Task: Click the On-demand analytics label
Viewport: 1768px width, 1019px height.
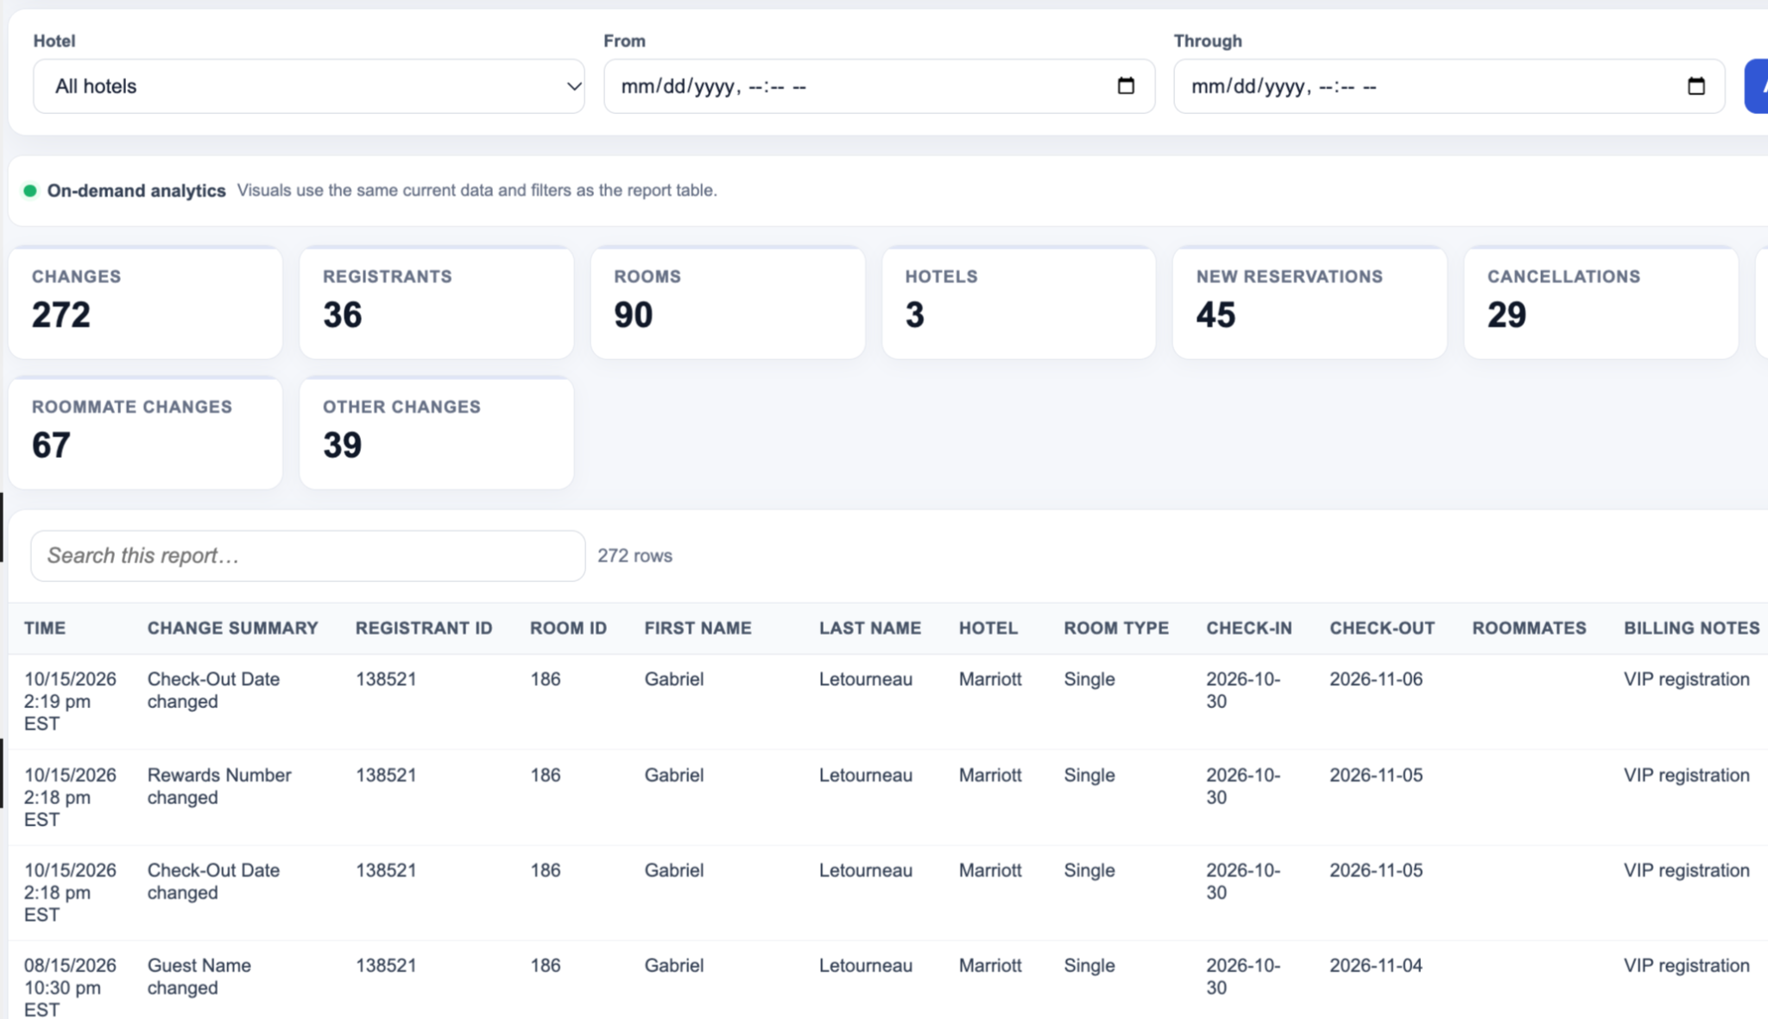Action: coord(136,191)
